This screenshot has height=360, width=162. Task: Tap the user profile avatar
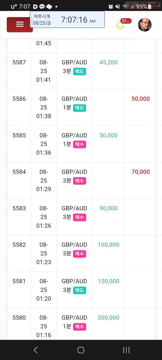click(144, 25)
